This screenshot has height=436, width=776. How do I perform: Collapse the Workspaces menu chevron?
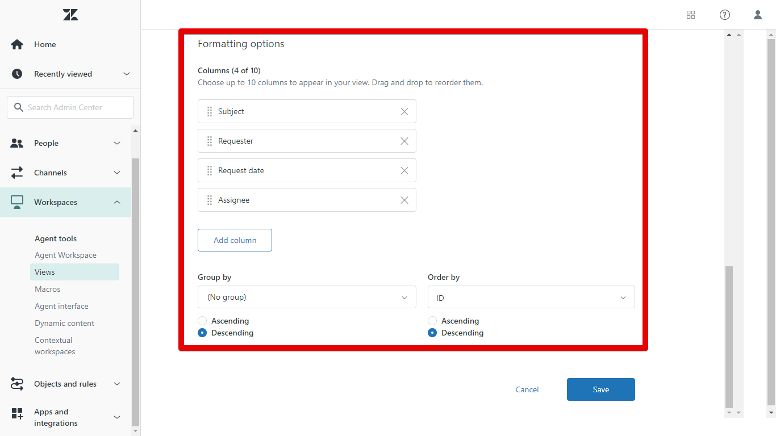pyautogui.click(x=117, y=202)
